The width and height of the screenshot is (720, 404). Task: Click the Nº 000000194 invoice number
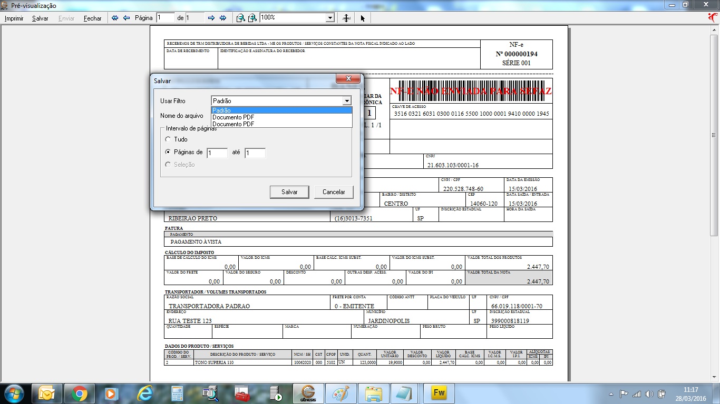click(x=517, y=54)
